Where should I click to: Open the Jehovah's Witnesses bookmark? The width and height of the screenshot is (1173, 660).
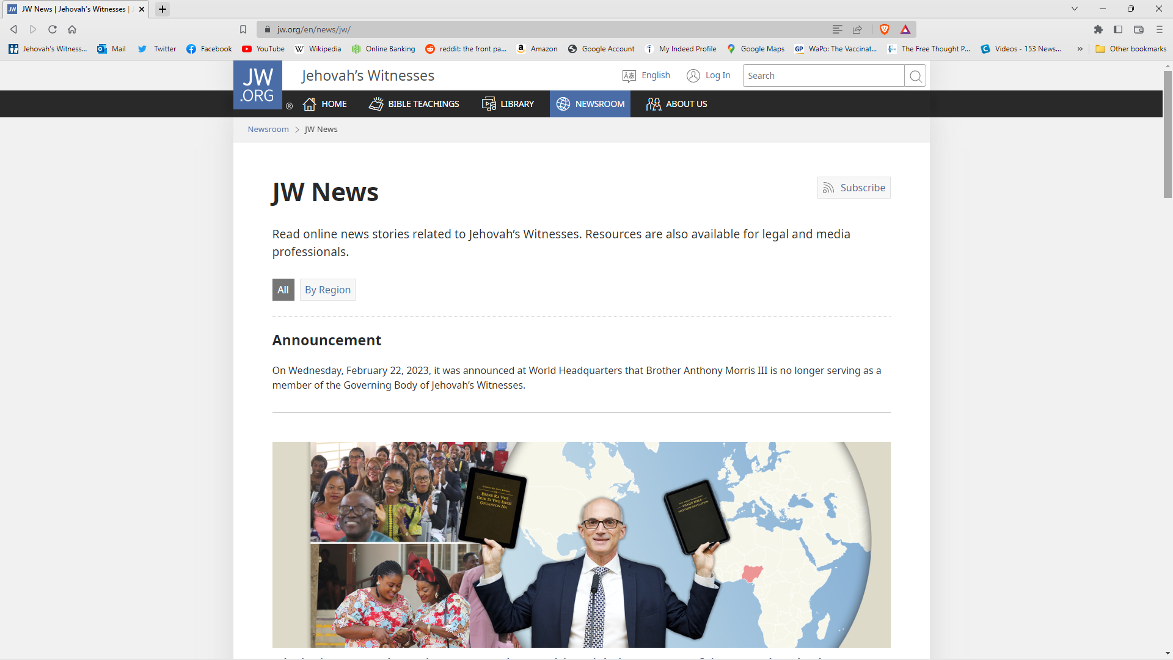point(48,49)
